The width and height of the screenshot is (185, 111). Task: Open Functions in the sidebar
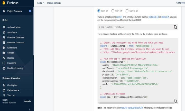[12, 63]
